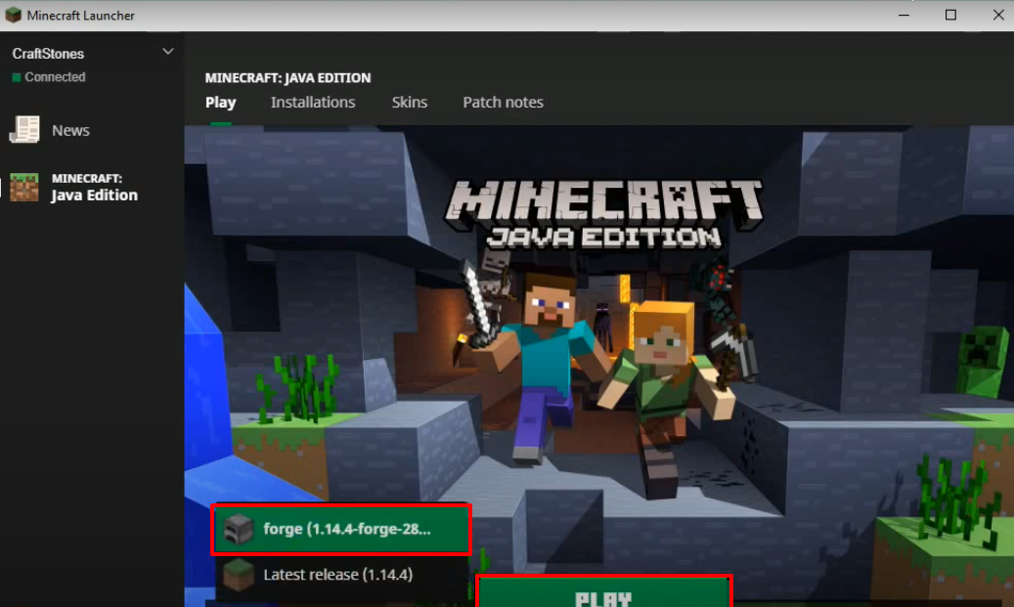Minimize the Minecraft Launcher window
This screenshot has width=1014, height=607.
click(x=904, y=15)
